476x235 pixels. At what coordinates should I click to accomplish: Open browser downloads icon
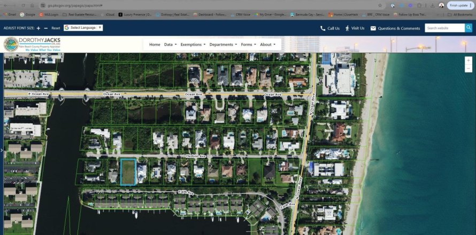433,5
